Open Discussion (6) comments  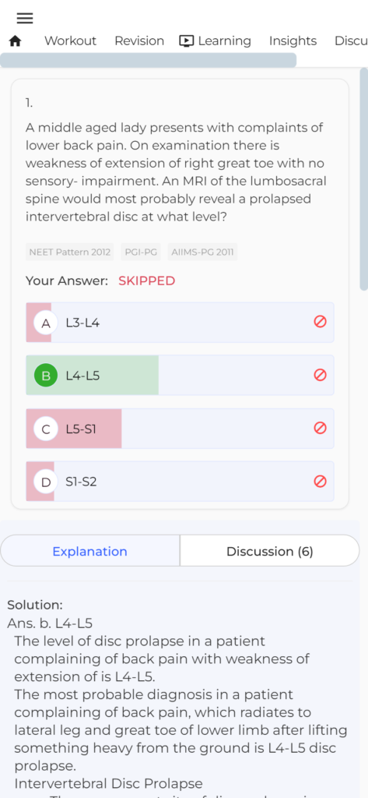(270, 551)
